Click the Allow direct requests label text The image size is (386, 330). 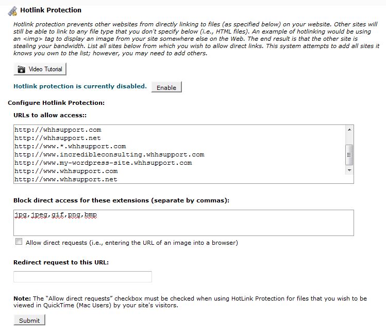pyautogui.click(x=131, y=242)
